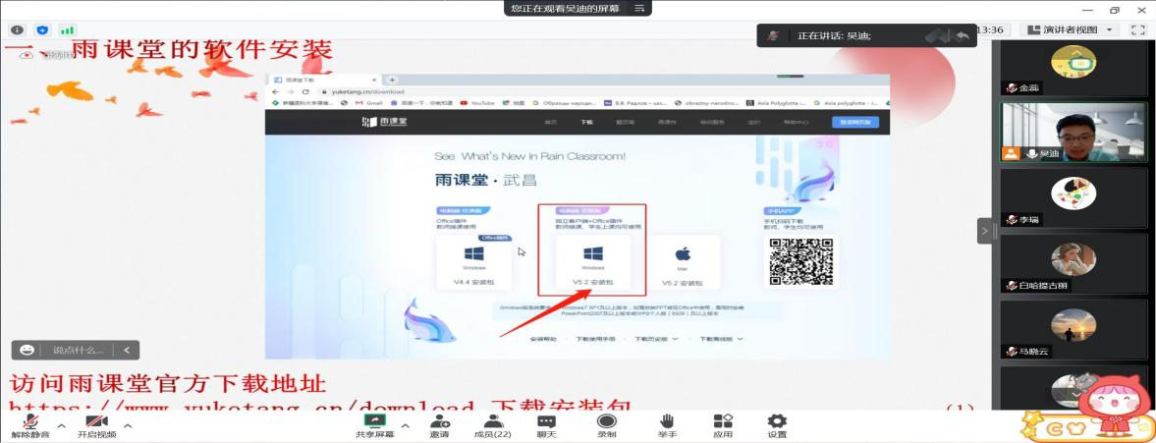This screenshot has width=1156, height=443.
Task: Check the green network signal icon
Action: [67, 30]
